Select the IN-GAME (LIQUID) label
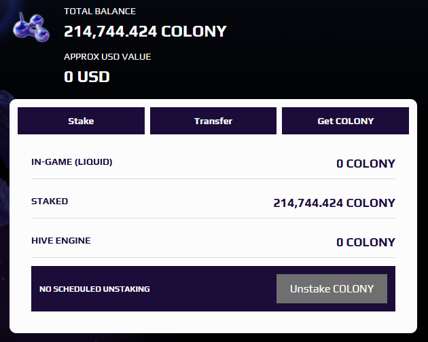This screenshot has height=342, width=428. (72, 162)
